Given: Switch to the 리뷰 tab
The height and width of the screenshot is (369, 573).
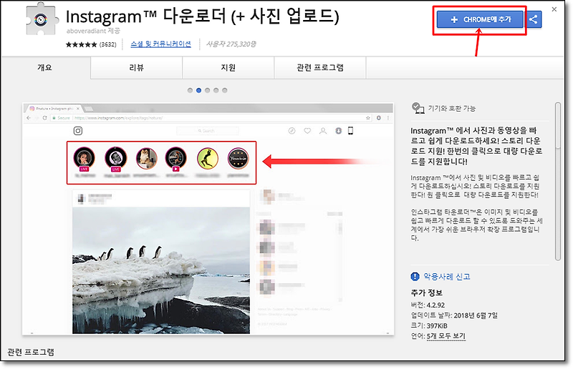Looking at the screenshot, I should (136, 67).
